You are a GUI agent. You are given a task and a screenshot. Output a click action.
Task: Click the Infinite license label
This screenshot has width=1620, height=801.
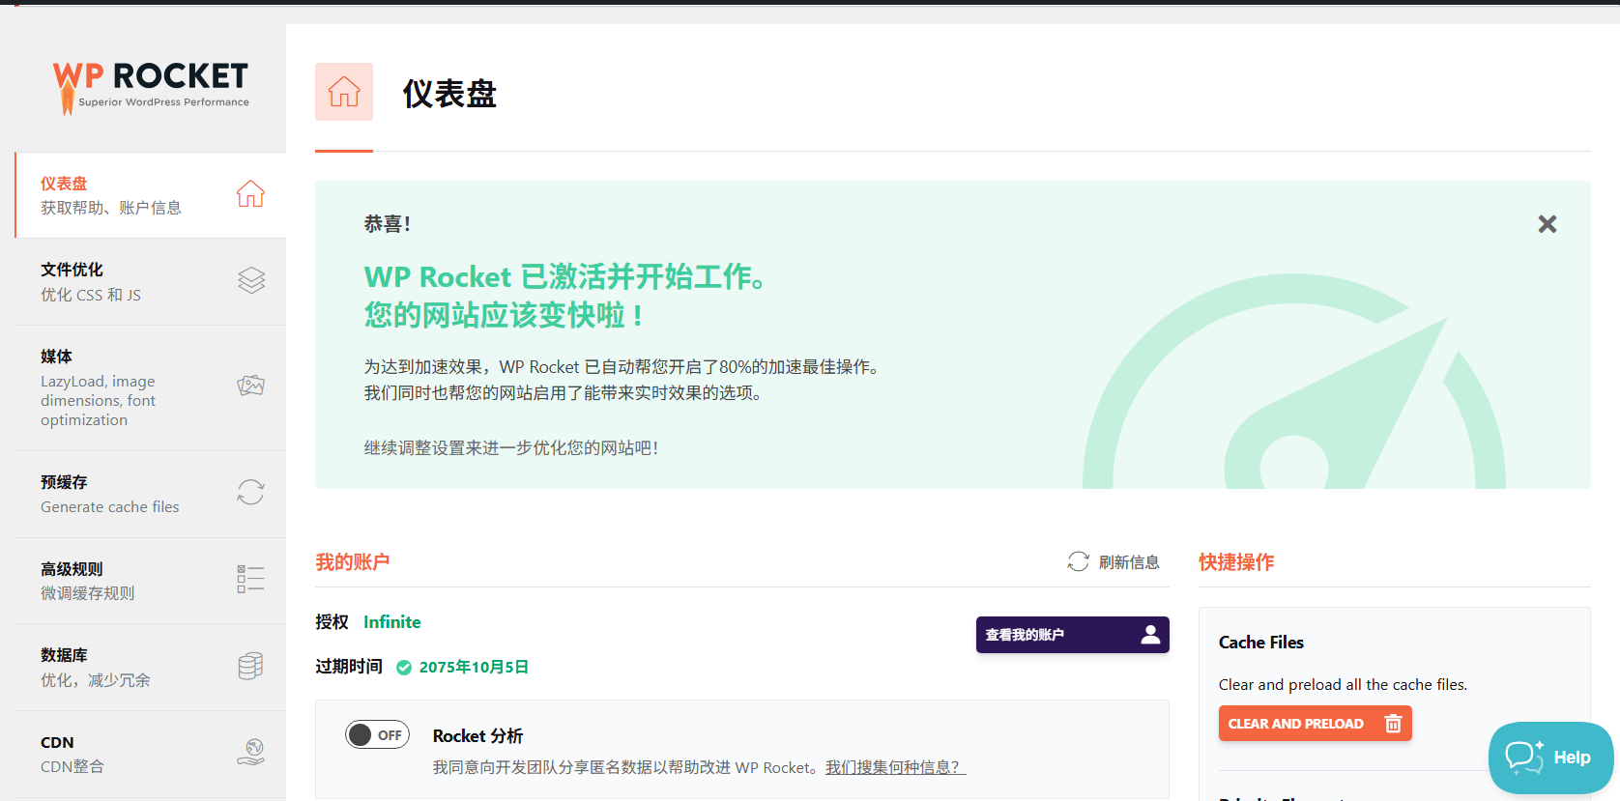(391, 622)
